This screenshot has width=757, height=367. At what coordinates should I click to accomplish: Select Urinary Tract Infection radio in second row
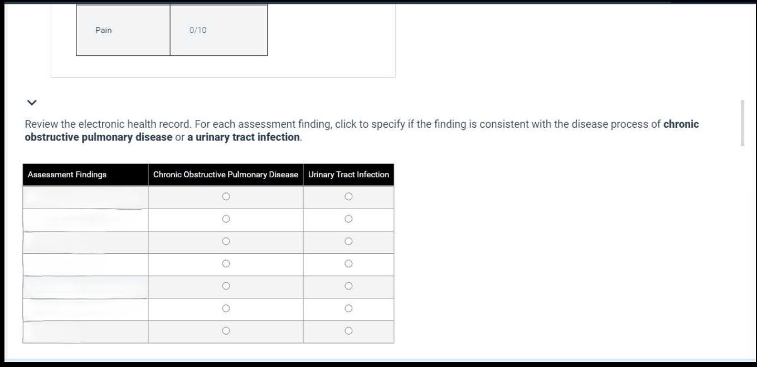tap(348, 219)
